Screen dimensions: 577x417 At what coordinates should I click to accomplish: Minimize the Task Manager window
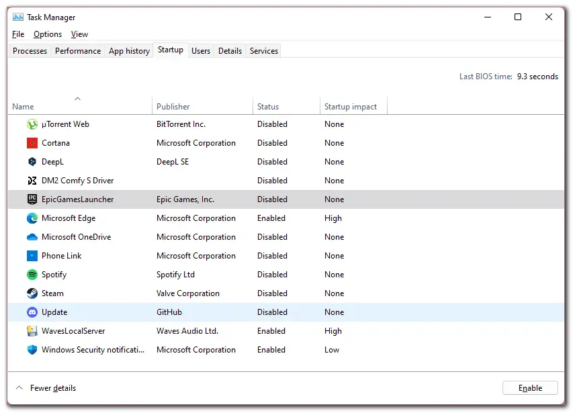click(488, 17)
